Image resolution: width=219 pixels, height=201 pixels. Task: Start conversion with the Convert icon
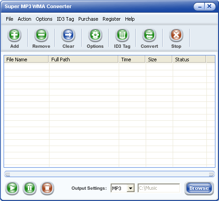click(x=149, y=35)
